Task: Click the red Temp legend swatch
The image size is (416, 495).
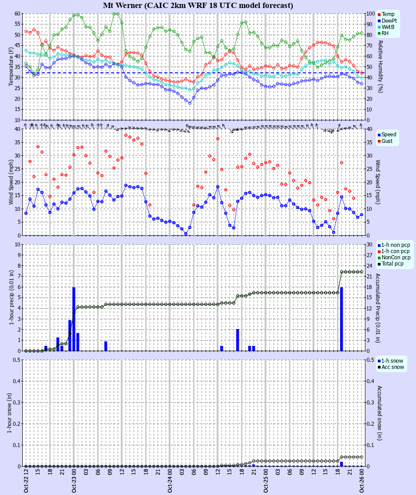Action: click(379, 15)
